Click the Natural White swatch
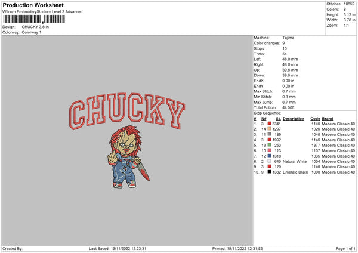Screen dimensions: 358x253 click(x=270, y=161)
